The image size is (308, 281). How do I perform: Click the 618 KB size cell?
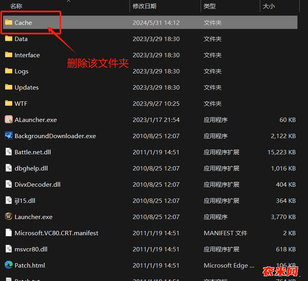(285, 249)
